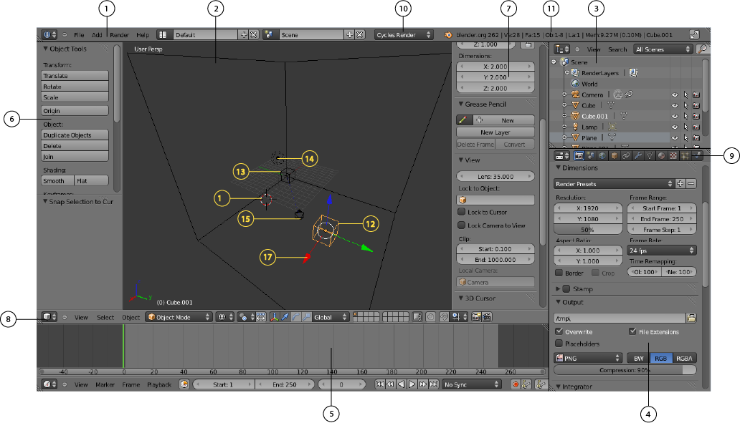The height and width of the screenshot is (423, 740).
Task: Uncheck the File Extensions checkbox
Action: click(x=632, y=331)
